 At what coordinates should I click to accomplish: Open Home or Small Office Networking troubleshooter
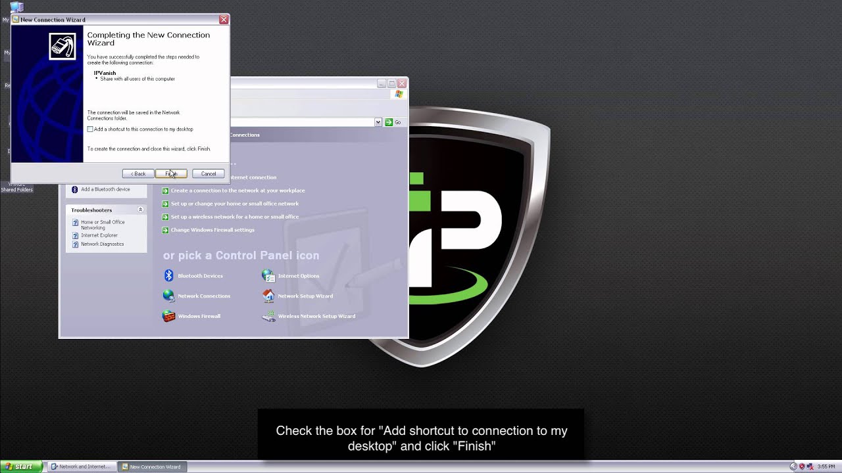pos(103,225)
